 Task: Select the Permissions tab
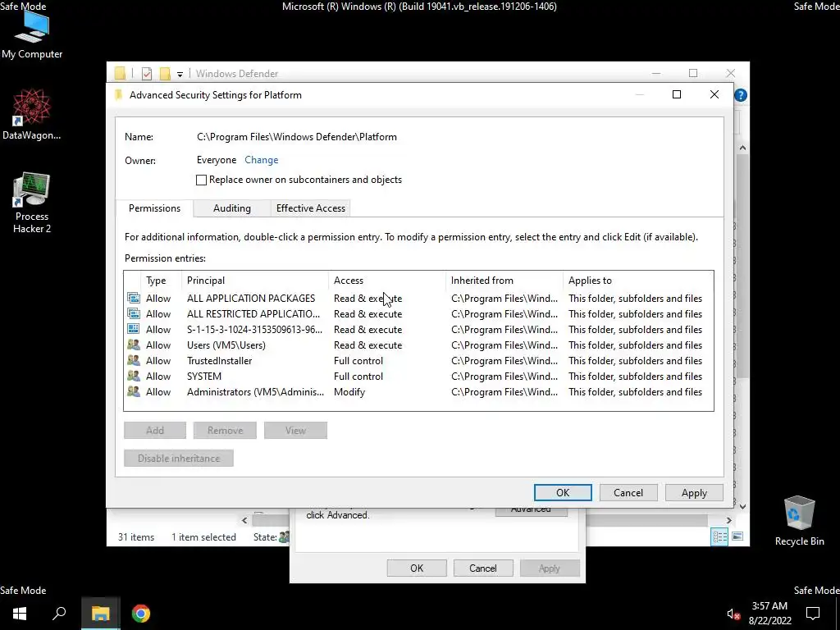coord(154,208)
